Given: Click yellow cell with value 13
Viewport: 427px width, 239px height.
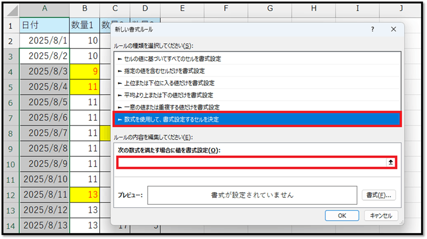Looking at the screenshot, I should (x=85, y=195).
